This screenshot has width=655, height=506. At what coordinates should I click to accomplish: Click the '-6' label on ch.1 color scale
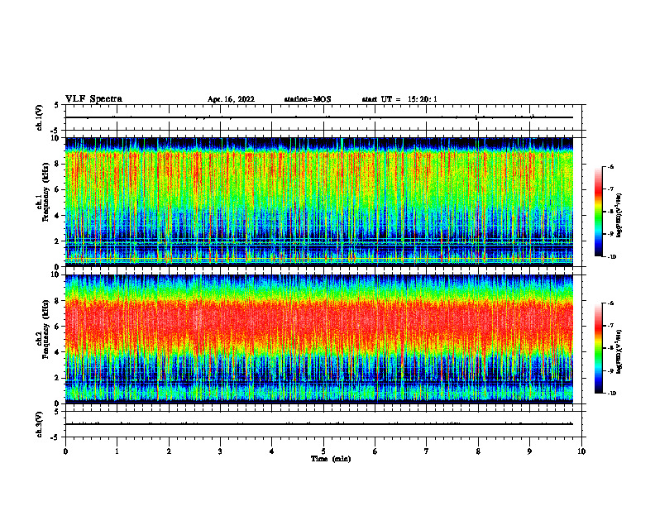click(610, 167)
